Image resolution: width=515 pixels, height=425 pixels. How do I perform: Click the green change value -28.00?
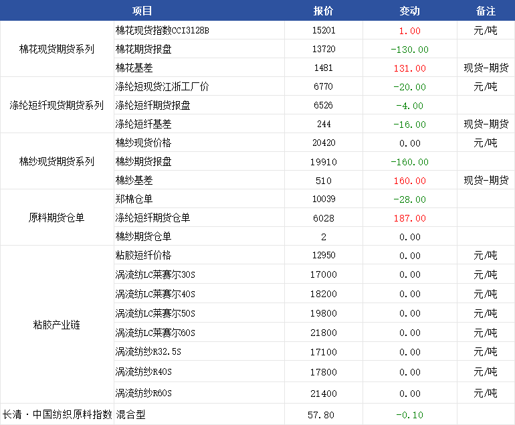409,199
